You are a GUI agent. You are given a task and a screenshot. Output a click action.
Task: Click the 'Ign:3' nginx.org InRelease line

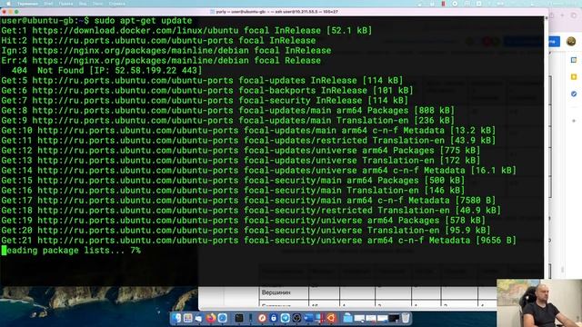tap(166, 51)
